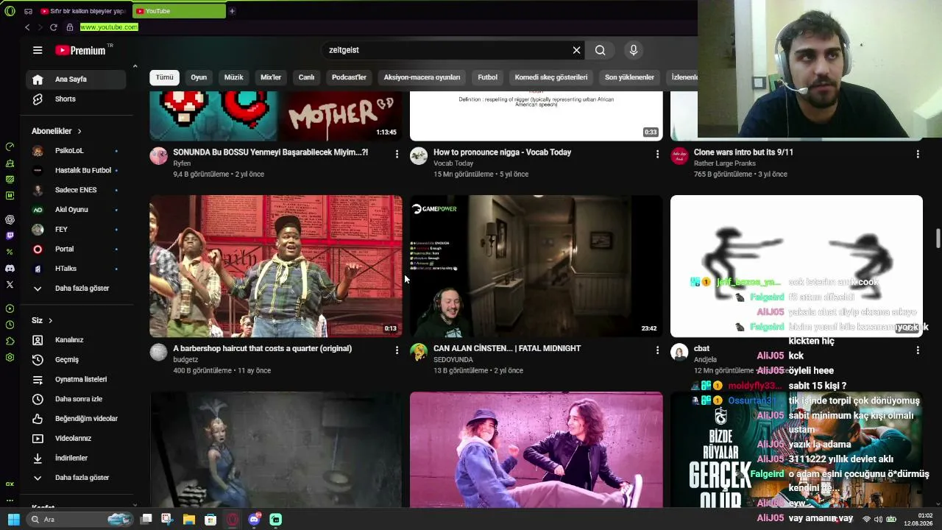Expand the Siz section chevron
Screen dimensions: 942x530
click(x=50, y=321)
